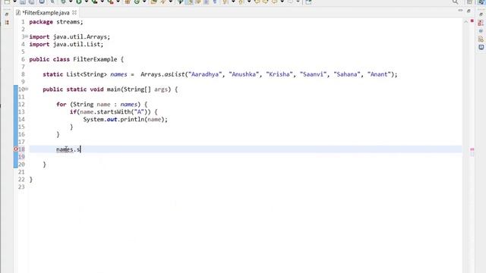Click the red error square above overview ruler
The width and height of the screenshot is (486, 273).
coord(472,20)
